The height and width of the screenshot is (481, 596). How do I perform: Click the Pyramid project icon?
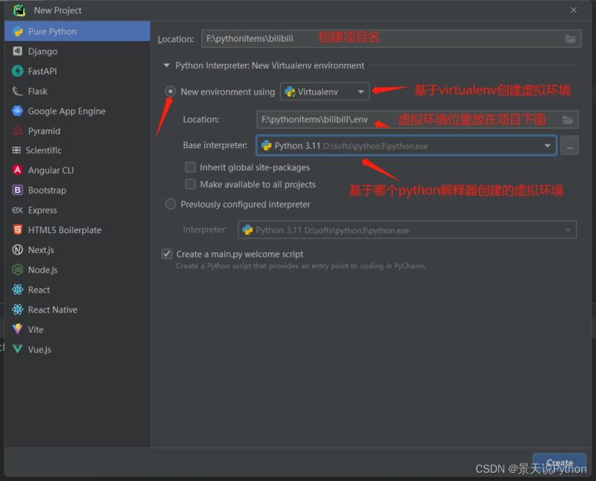point(17,131)
